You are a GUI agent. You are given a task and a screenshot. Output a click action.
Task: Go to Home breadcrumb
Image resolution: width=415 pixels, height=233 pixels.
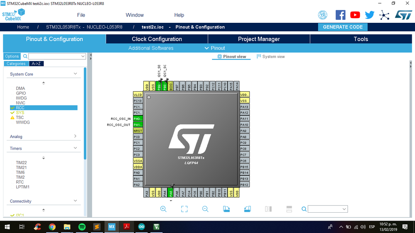pyautogui.click(x=23, y=27)
